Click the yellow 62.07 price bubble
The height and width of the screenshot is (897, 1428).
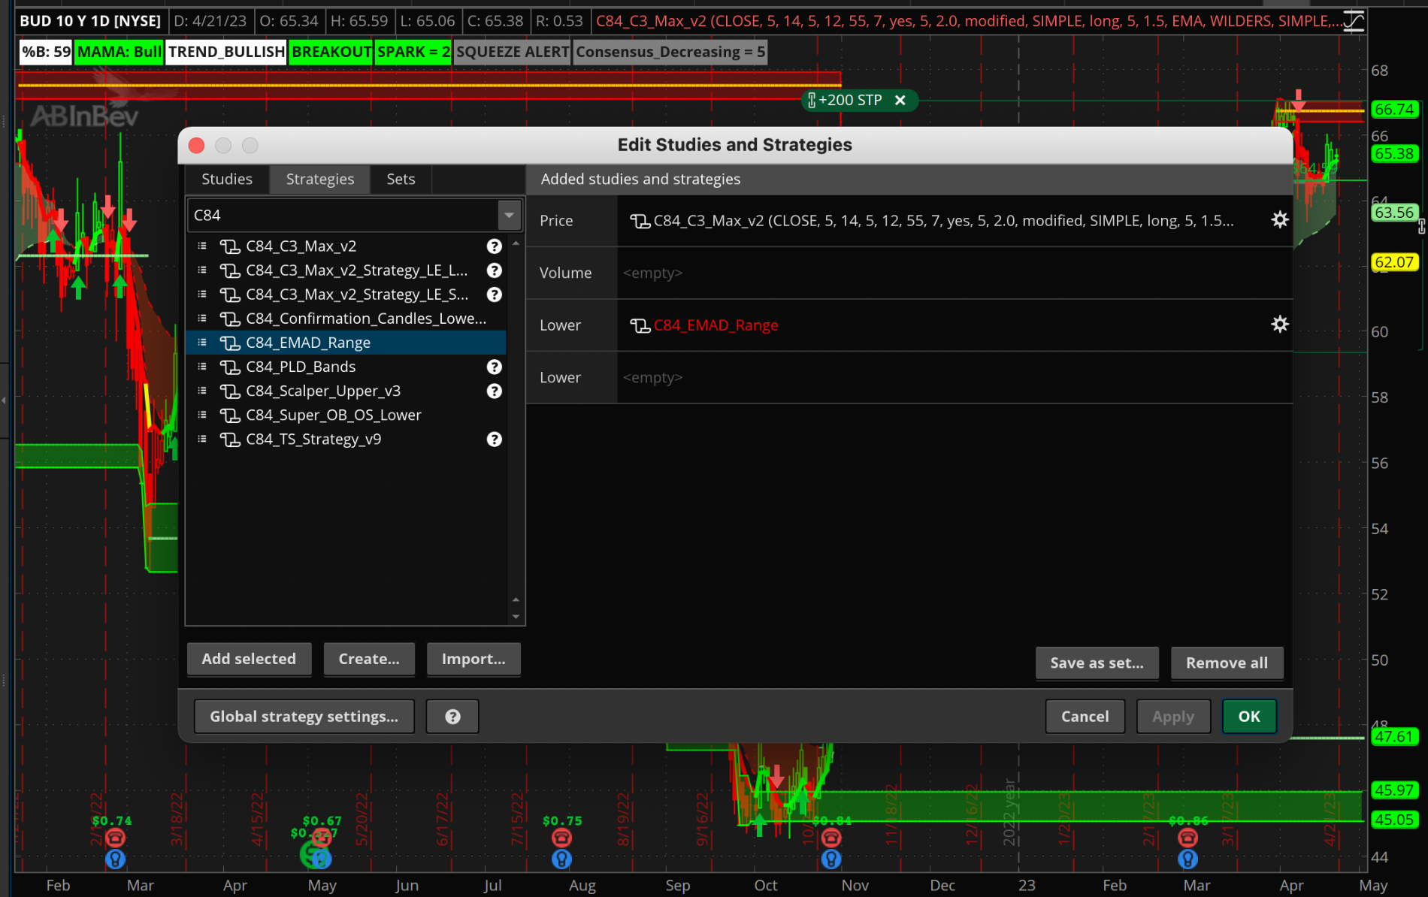1394,262
